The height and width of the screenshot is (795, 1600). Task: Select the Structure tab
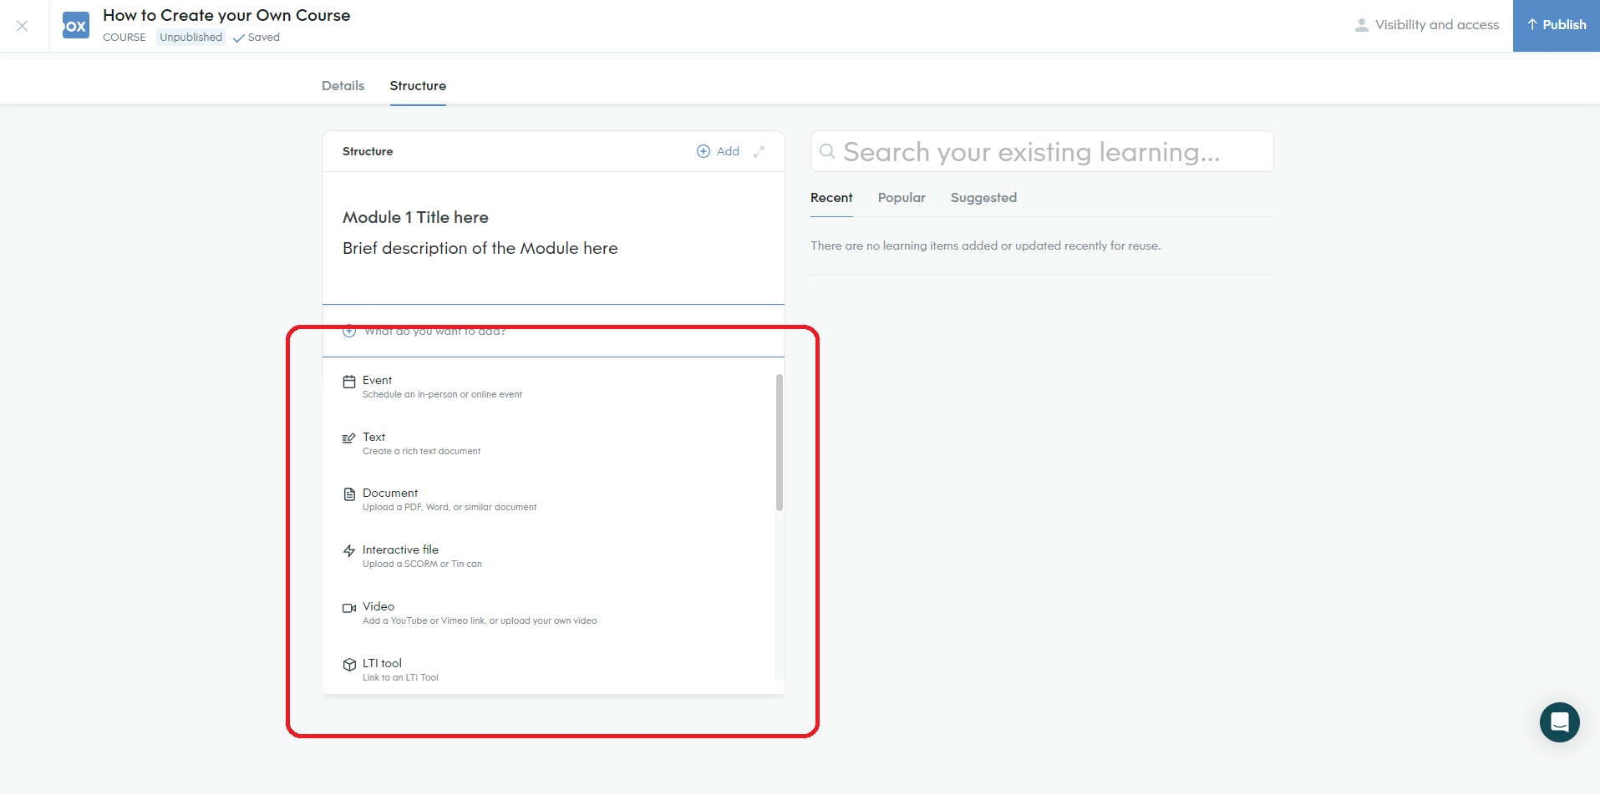tap(418, 86)
